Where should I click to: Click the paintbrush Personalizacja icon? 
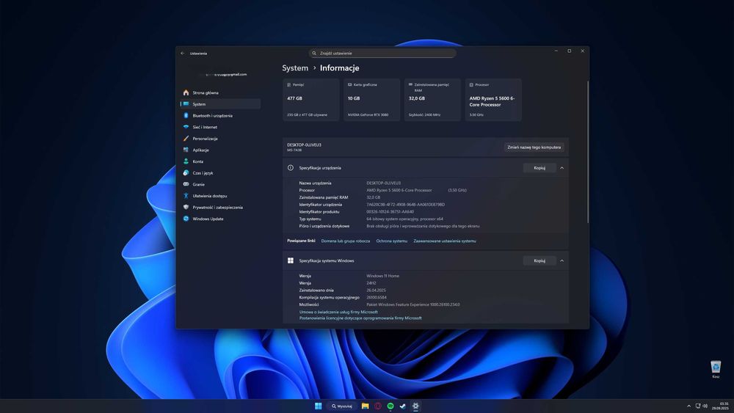(186, 139)
